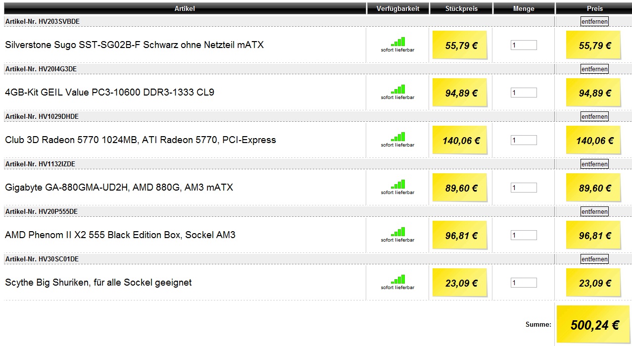Image resolution: width=632 pixels, height=346 pixels.
Task: Click text Artikel-Nr. HV20I4G3DE
Action: pos(41,69)
